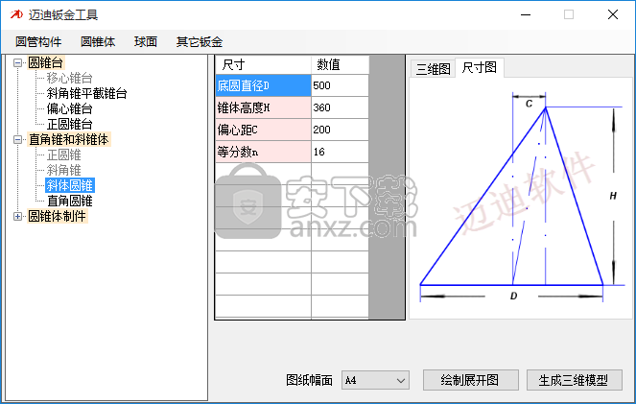Click the 绘制展开图 button
This screenshot has height=404, width=636.
470,380
